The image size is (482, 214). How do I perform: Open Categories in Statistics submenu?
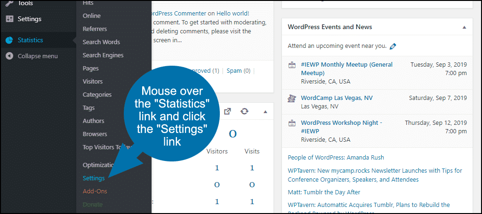[x=97, y=95]
